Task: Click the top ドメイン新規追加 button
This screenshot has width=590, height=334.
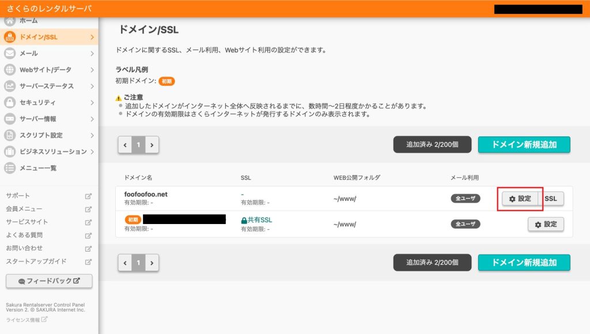Action: 524,145
